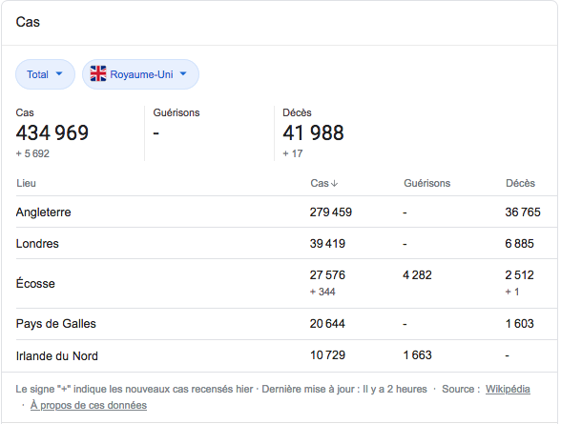Click the total deaths figure 41 988
This screenshot has width=561, height=424.
(x=313, y=132)
